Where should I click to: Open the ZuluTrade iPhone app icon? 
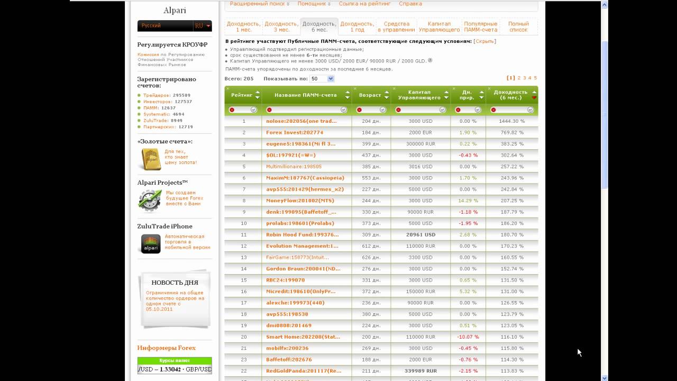click(151, 244)
